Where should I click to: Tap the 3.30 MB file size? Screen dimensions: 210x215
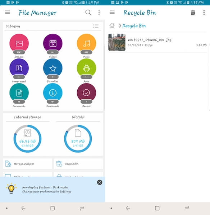coord(201,45)
